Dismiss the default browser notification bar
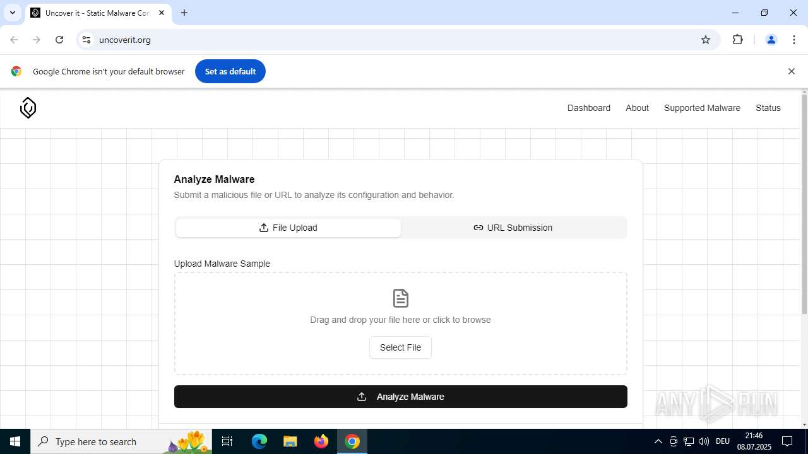This screenshot has width=808, height=454. [x=792, y=71]
